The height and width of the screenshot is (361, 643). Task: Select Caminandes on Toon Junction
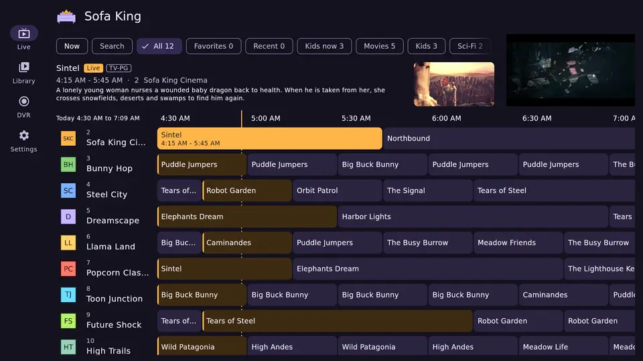tap(563, 295)
